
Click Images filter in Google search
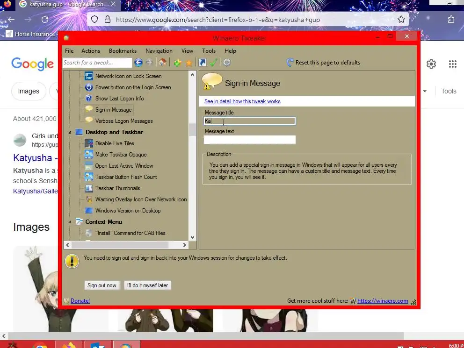point(29,91)
